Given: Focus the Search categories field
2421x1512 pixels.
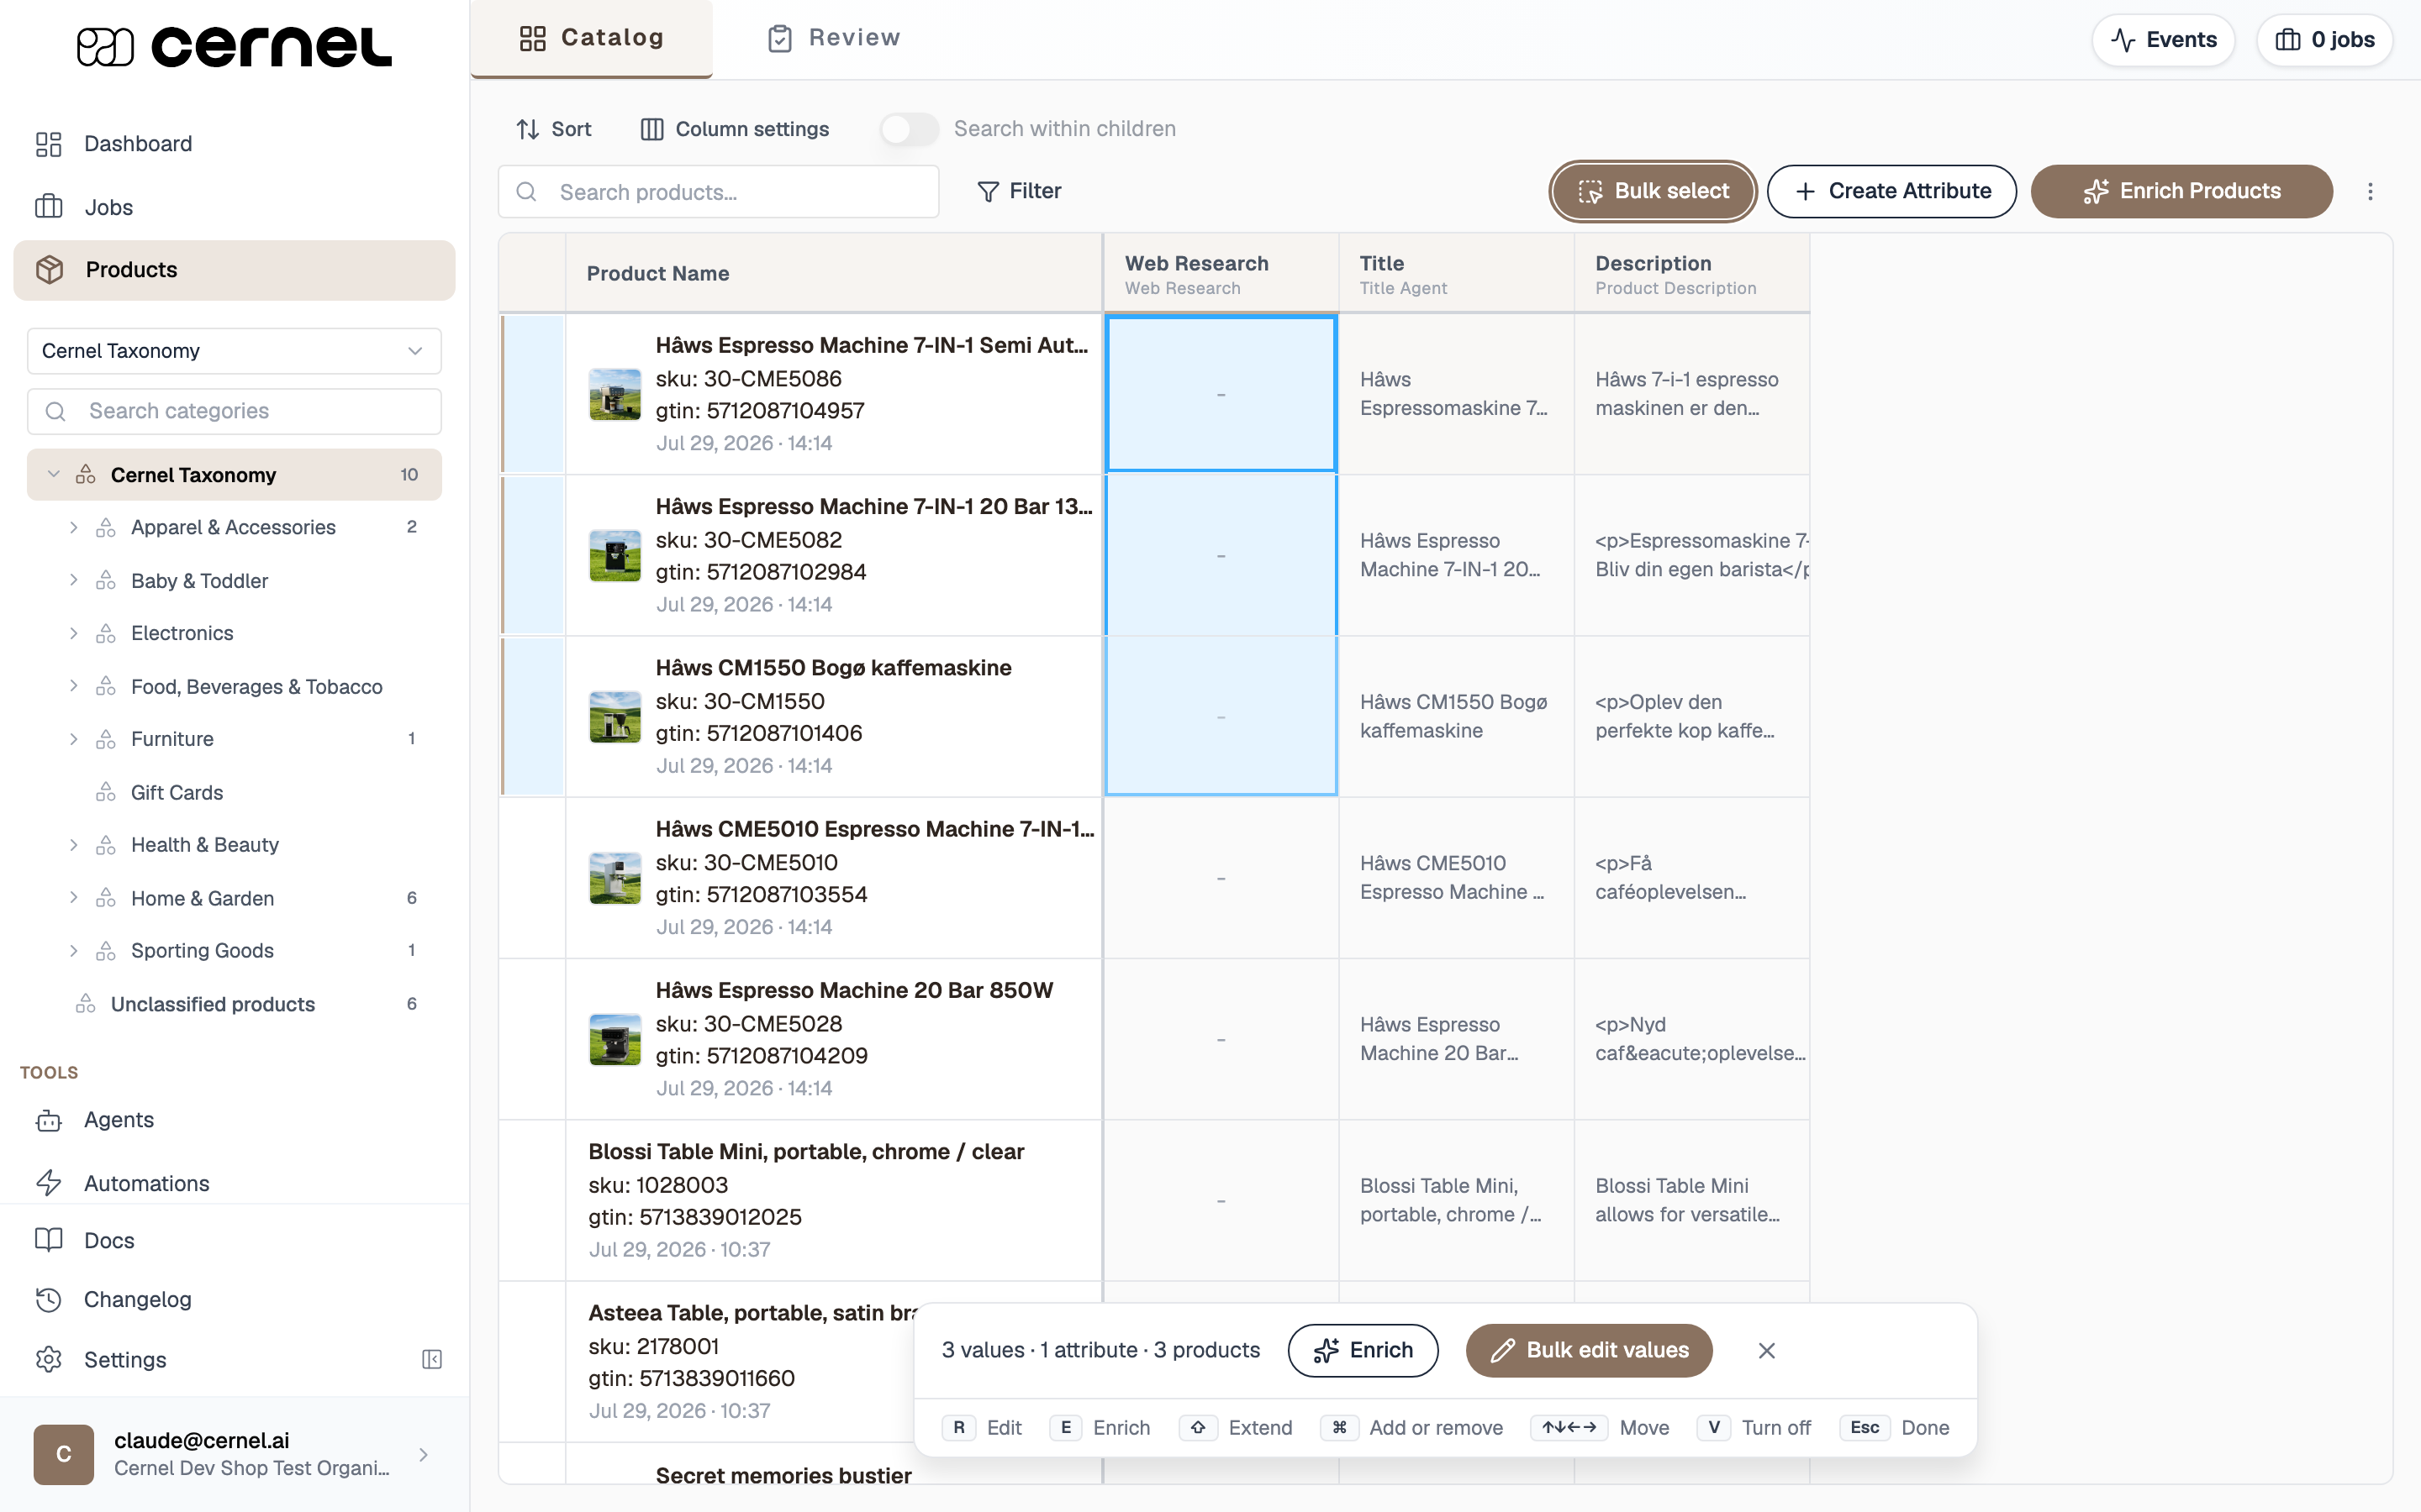Looking at the screenshot, I should pyautogui.click(x=234, y=411).
